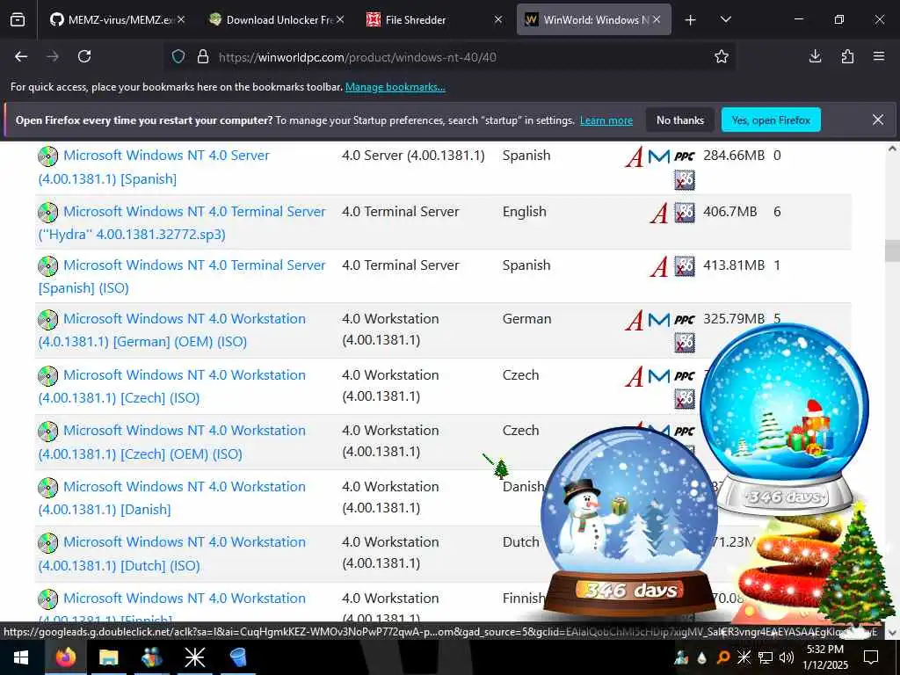Open a new tab with plus button
The image size is (900, 675).
coord(691,20)
